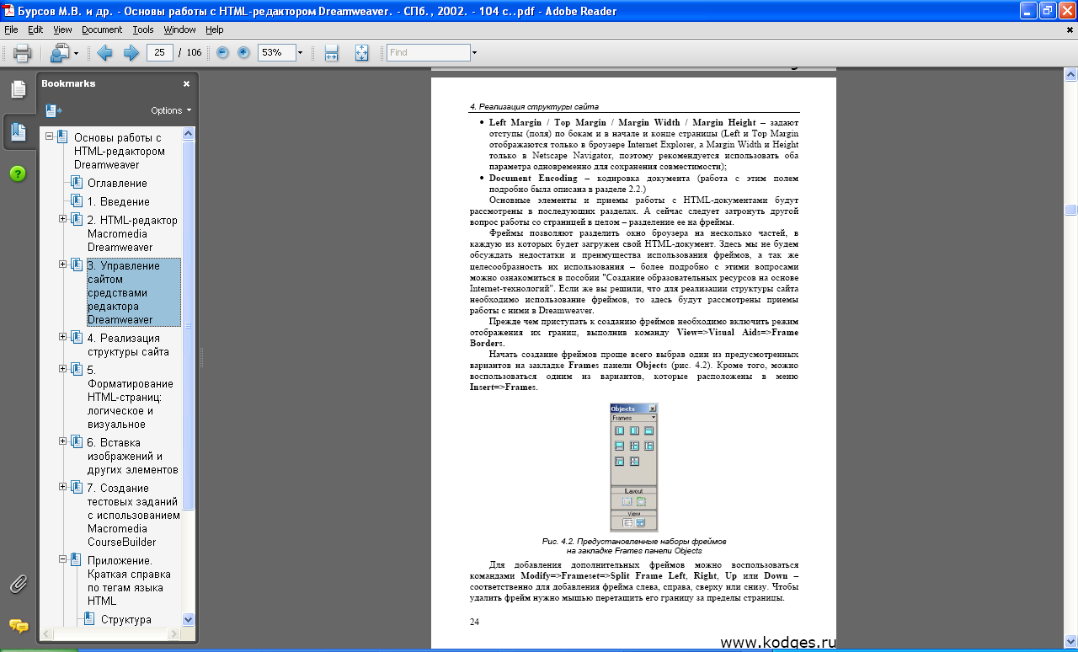Select bookmark 1. Введение
This screenshot has width=1078, height=652.
119,201
